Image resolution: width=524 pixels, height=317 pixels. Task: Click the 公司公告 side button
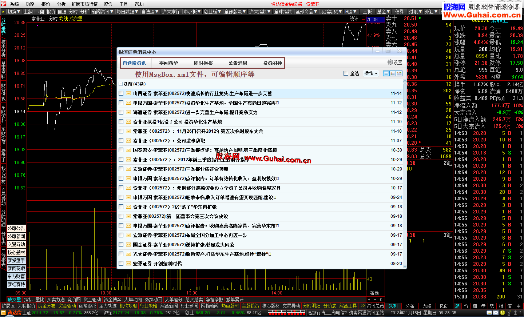coord(16,228)
